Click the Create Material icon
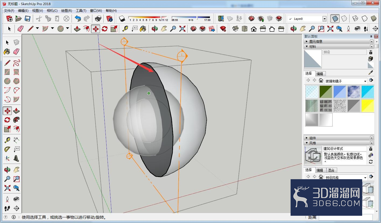The height and width of the screenshot is (223, 381). (x=371, y=59)
